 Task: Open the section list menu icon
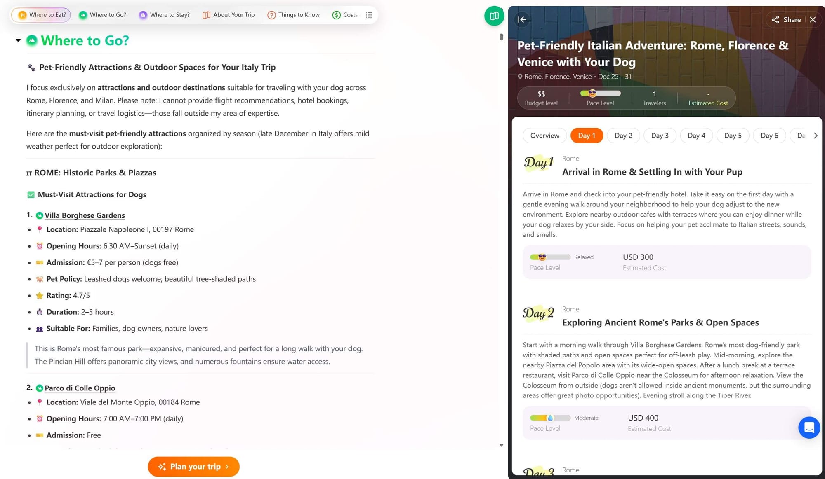click(x=369, y=15)
